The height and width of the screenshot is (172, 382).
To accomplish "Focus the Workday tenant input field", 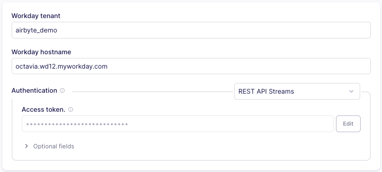I will click(191, 30).
